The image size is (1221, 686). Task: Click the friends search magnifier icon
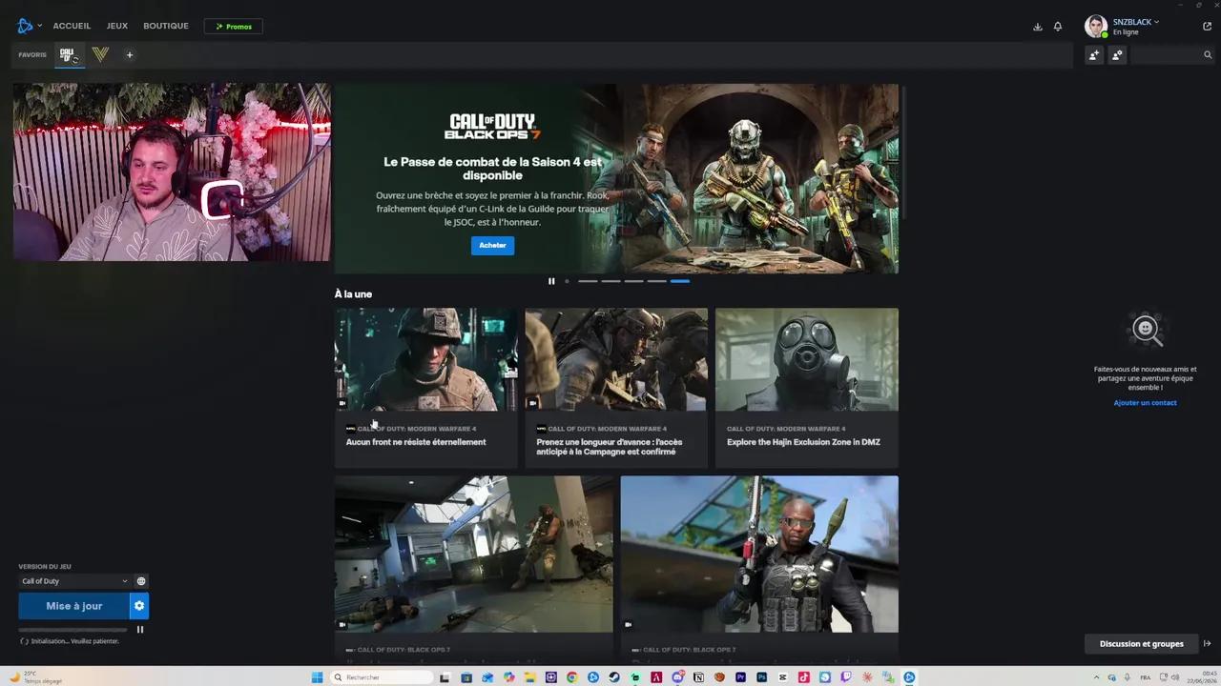[1208, 55]
